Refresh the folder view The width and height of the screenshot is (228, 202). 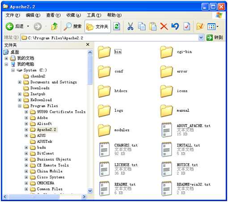click(x=117, y=26)
